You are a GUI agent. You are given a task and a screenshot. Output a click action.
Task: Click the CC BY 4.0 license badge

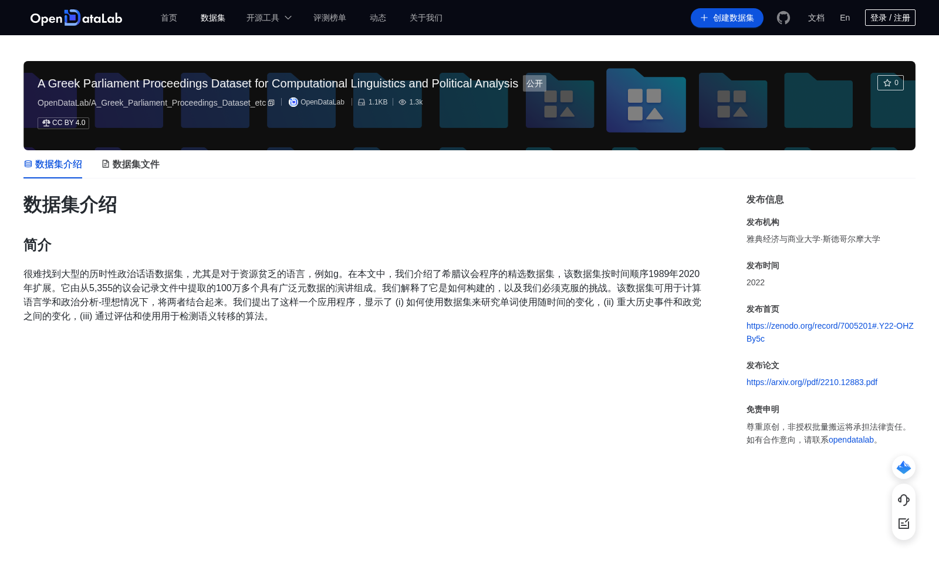coord(63,123)
